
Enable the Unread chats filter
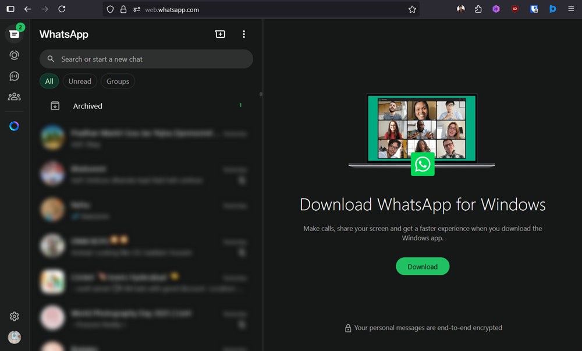click(80, 81)
